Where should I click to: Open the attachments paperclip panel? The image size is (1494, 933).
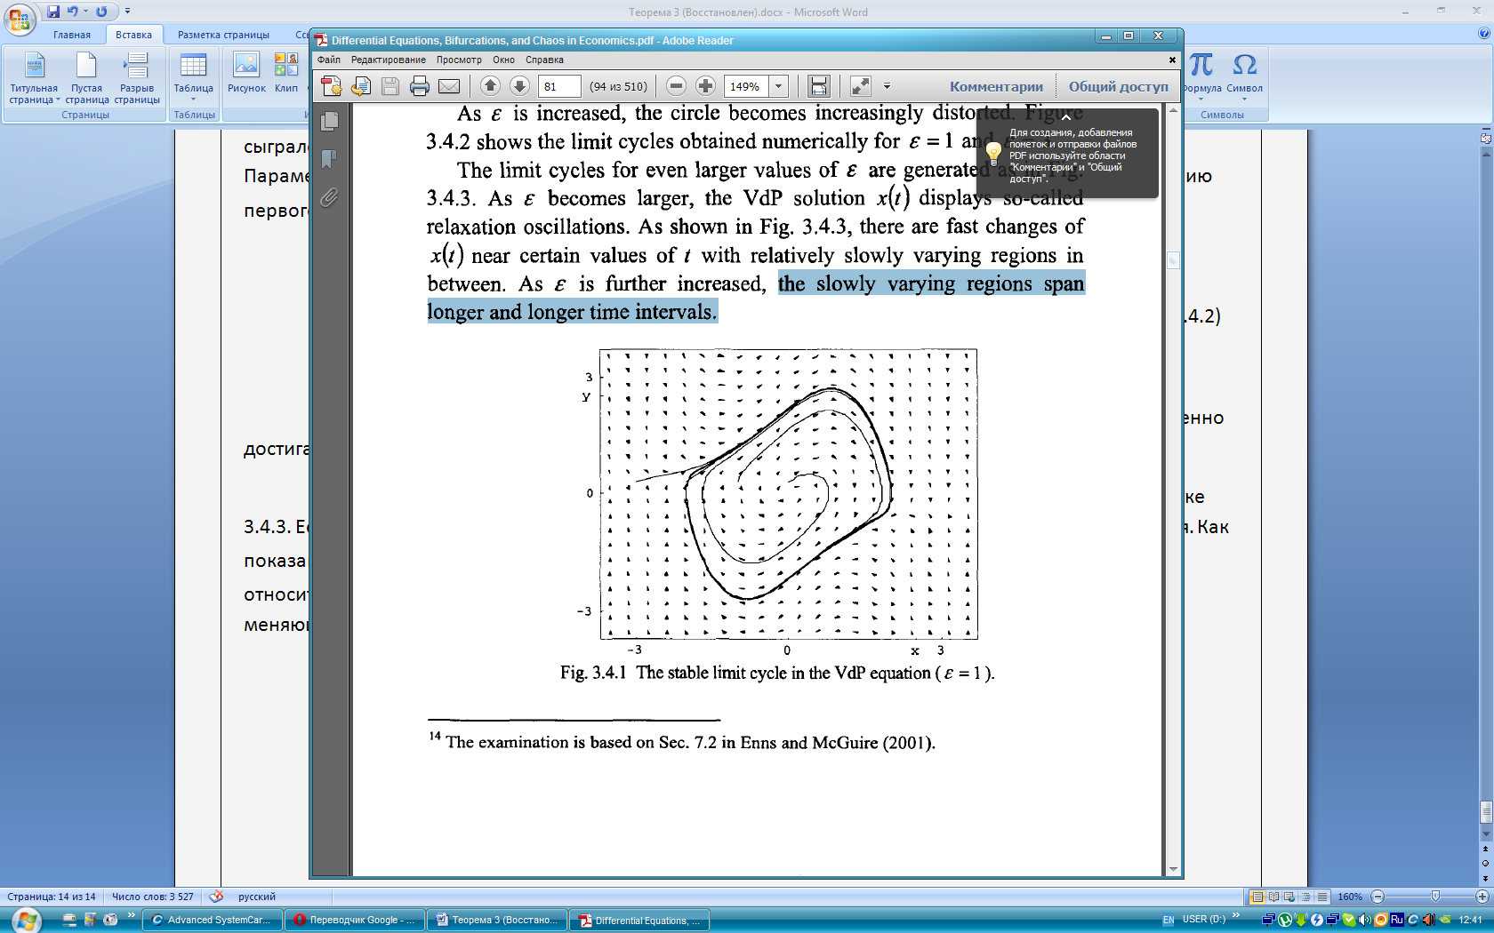pyautogui.click(x=329, y=197)
